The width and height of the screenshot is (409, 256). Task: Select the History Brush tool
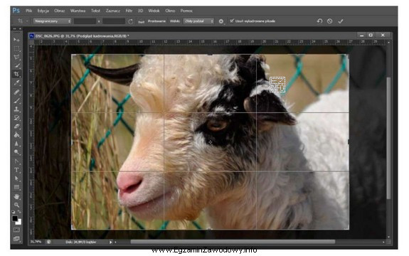coord(16,118)
